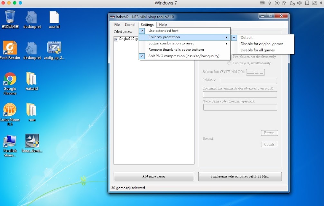Click the Game Genie codes field
This screenshot has height=206, width=324.
click(x=240, y=107)
